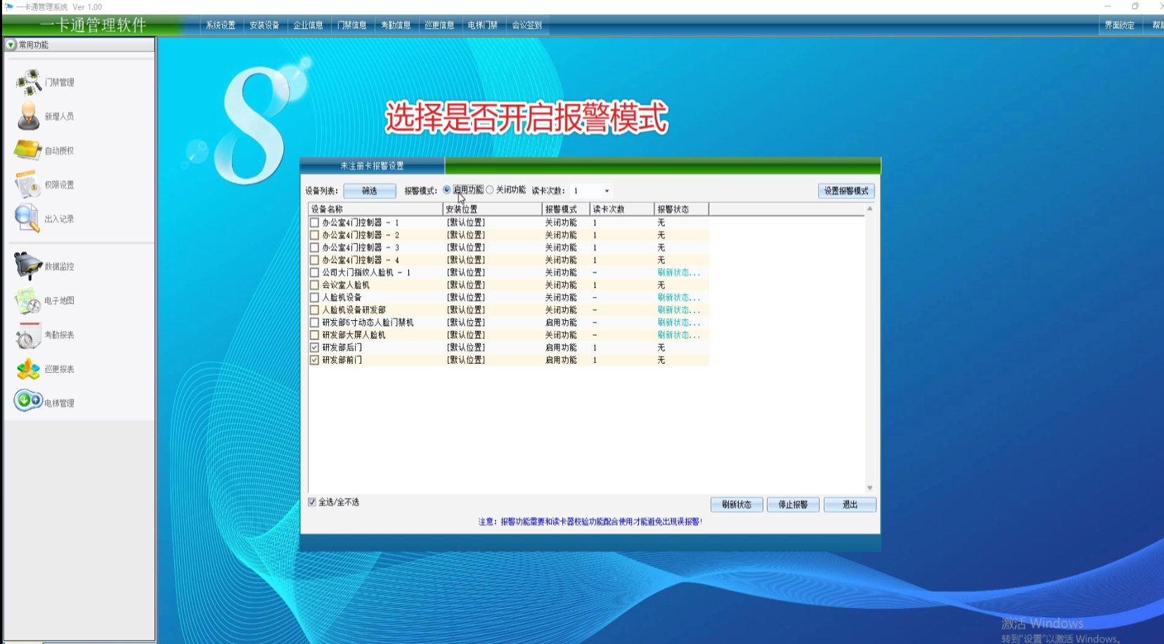
Task: Open the 系统设置 menu
Action: [220, 25]
